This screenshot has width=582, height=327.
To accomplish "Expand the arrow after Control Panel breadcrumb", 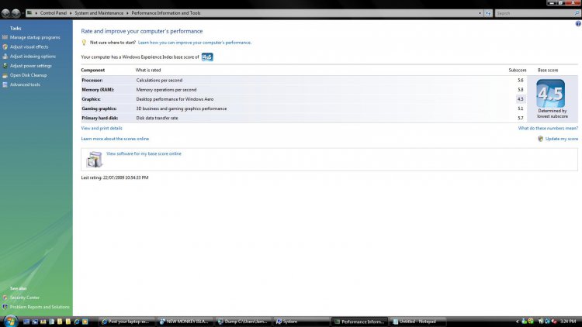I will [x=71, y=13].
